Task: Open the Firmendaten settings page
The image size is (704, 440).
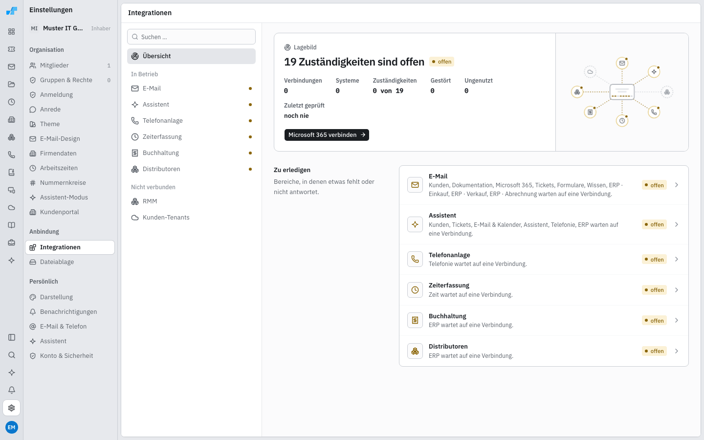Action: coord(70,154)
